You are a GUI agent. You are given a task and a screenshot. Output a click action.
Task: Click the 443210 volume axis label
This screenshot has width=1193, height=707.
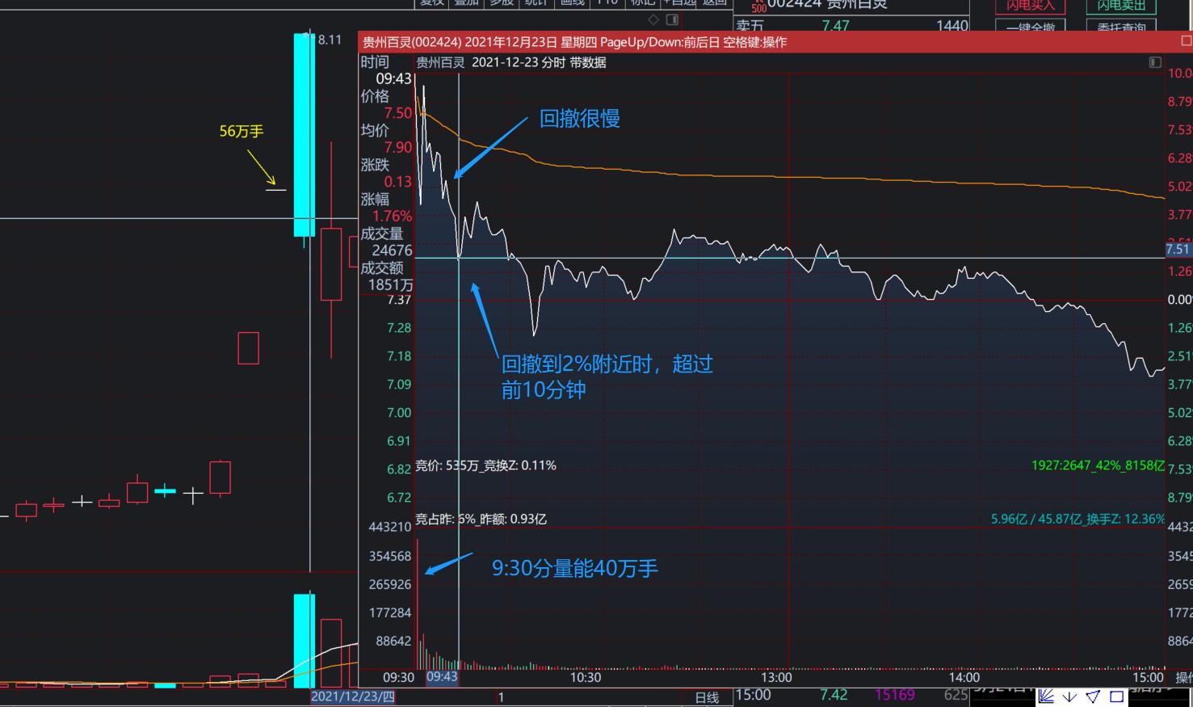[389, 527]
